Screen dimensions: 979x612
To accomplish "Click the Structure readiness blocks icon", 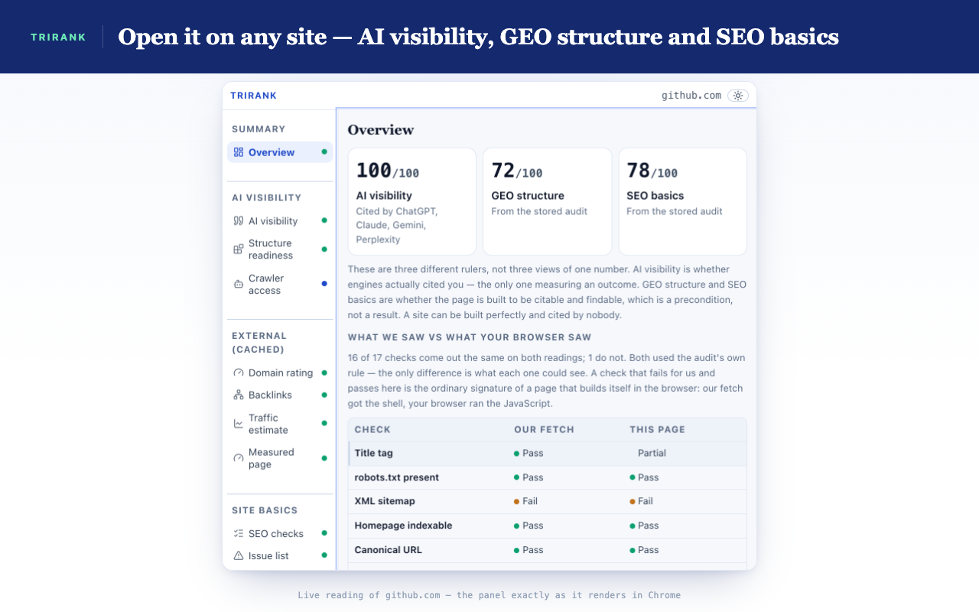I will pyautogui.click(x=239, y=249).
